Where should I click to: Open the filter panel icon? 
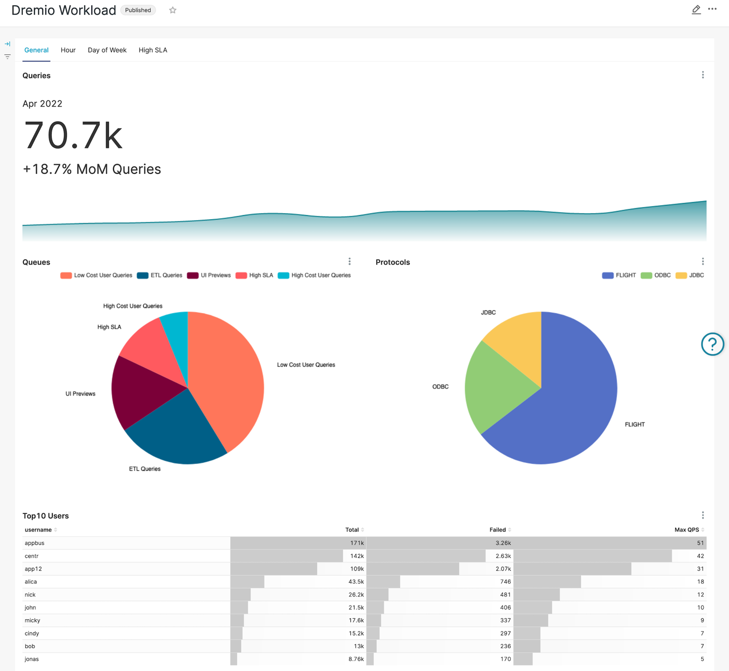coord(8,57)
